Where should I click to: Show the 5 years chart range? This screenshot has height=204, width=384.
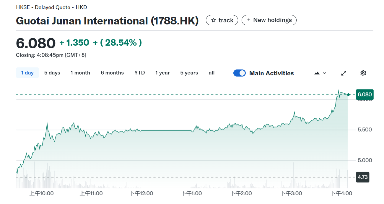click(189, 73)
